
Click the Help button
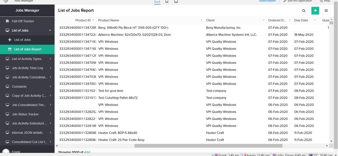[x=325, y=1]
